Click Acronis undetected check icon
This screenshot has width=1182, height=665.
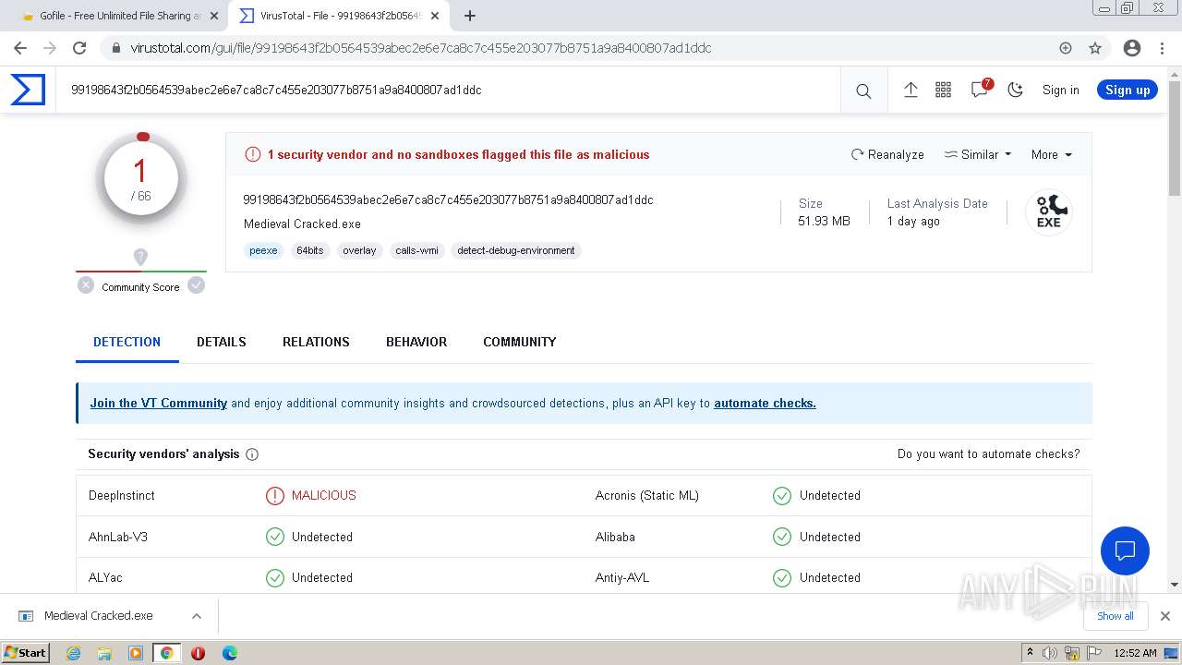(x=782, y=496)
